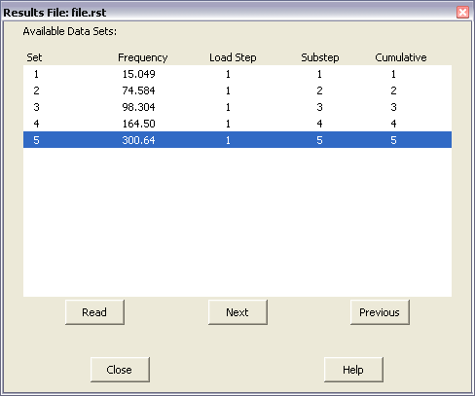Click the Load Step column header
Viewport: 475px width, 396px height.
(x=233, y=57)
